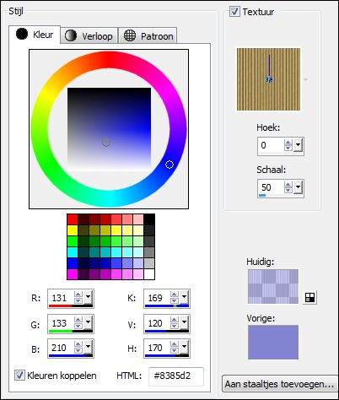Switch to the Patroon tab
Screen dimensions: 339x400
pos(148,35)
